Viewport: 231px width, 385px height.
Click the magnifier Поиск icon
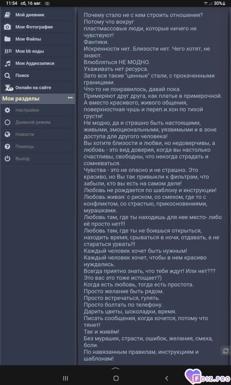8,76
